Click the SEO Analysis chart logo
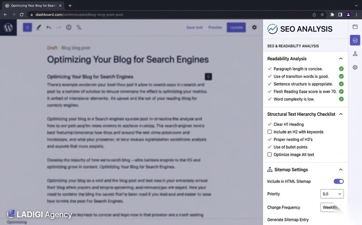362x225 pixels. (x=272, y=29)
